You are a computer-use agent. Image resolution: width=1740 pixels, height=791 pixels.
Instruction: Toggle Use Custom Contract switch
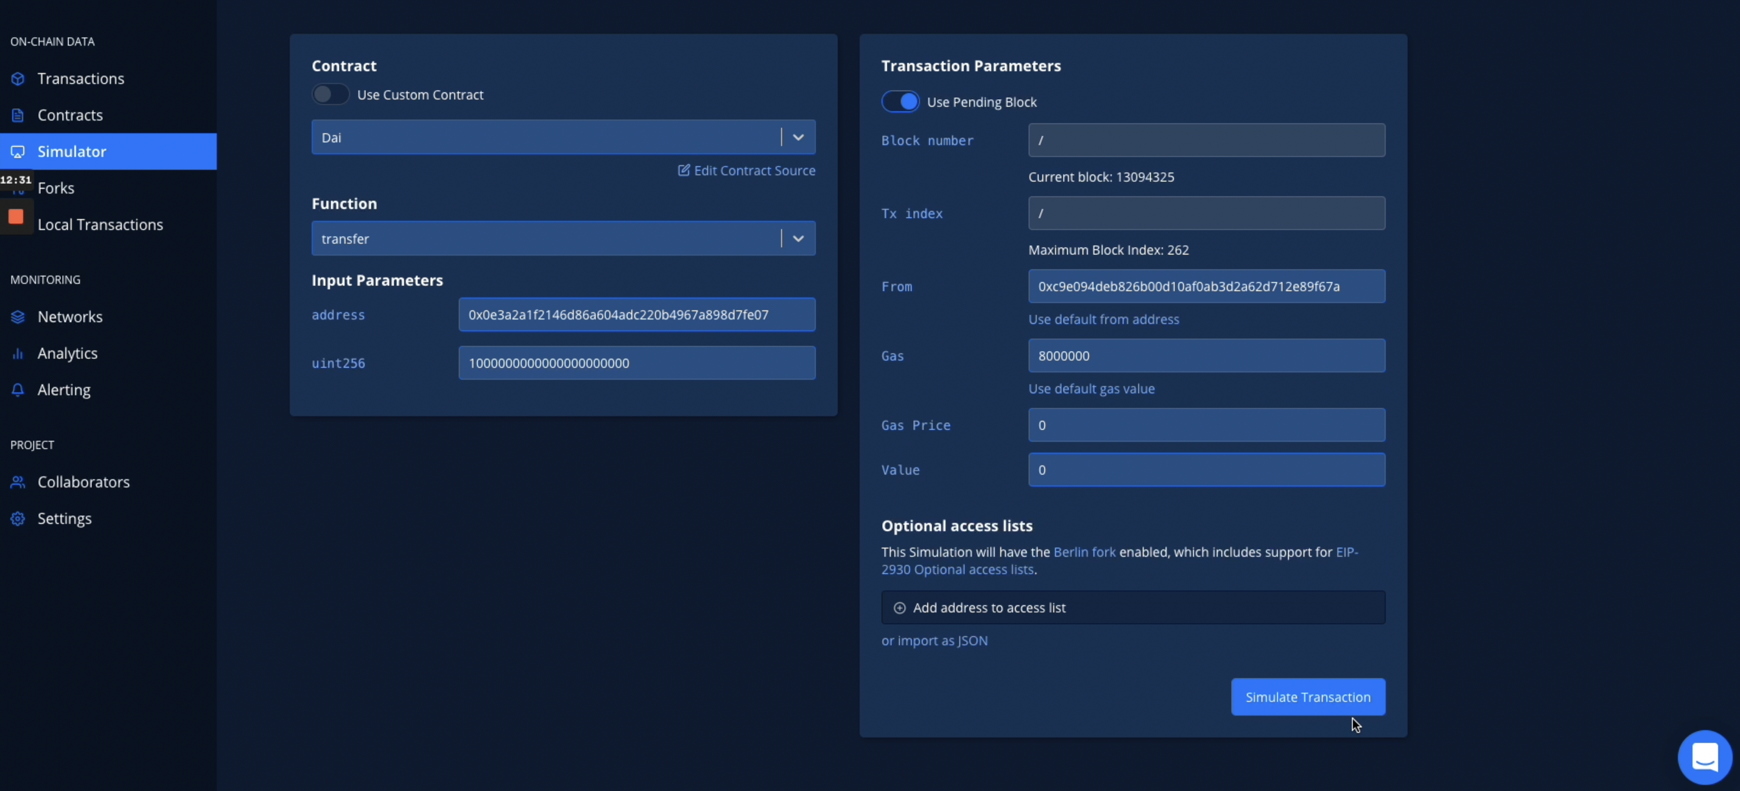point(331,94)
